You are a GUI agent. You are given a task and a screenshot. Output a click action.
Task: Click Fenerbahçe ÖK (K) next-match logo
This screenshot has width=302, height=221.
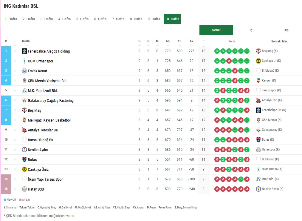click(x=258, y=110)
